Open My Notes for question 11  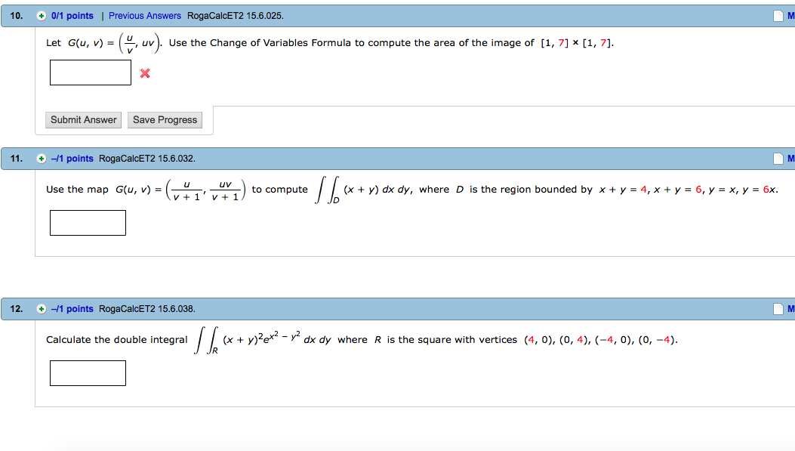791,158
